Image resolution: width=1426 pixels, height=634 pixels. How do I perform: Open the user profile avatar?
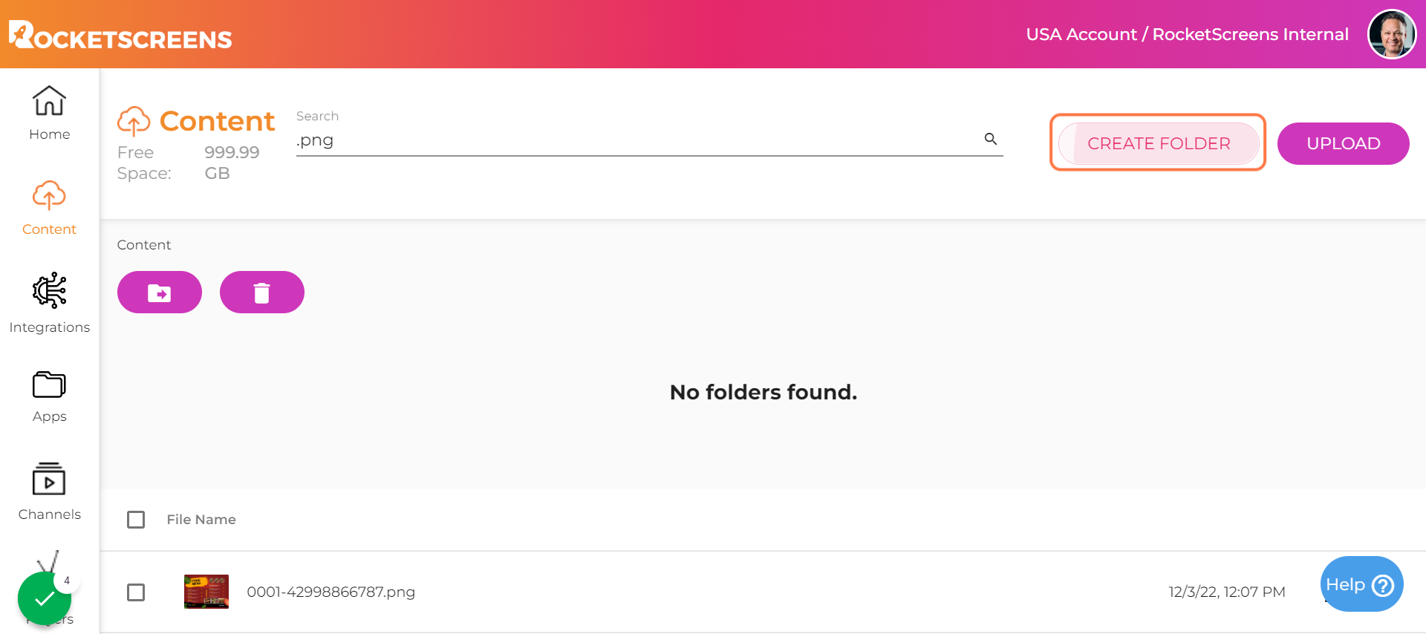(1392, 34)
